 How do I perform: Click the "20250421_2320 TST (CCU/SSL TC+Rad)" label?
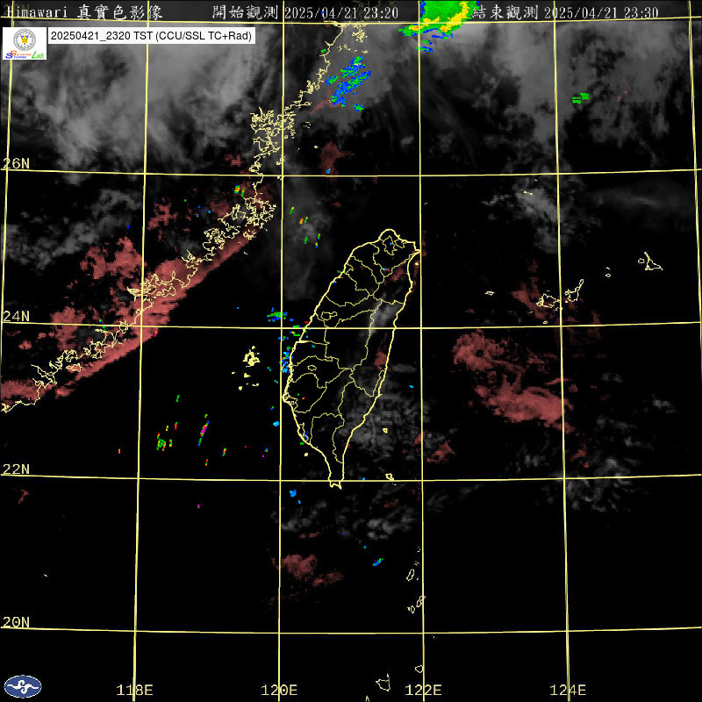click(151, 36)
